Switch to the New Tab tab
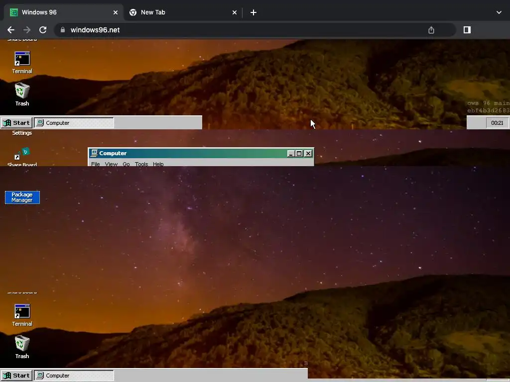Image resolution: width=510 pixels, height=382 pixels. point(183,12)
